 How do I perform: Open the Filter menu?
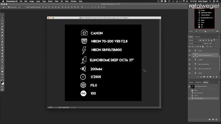[57, 1]
